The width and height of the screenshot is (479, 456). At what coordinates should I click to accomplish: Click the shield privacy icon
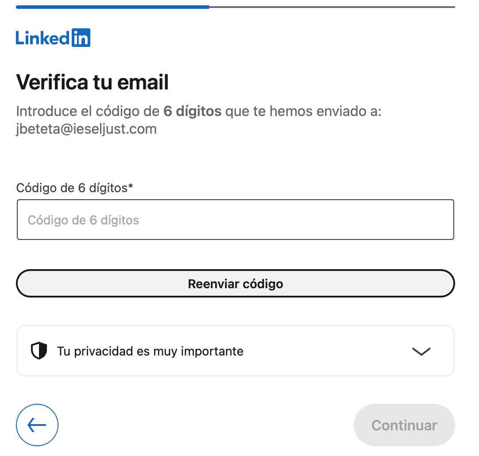tap(39, 351)
